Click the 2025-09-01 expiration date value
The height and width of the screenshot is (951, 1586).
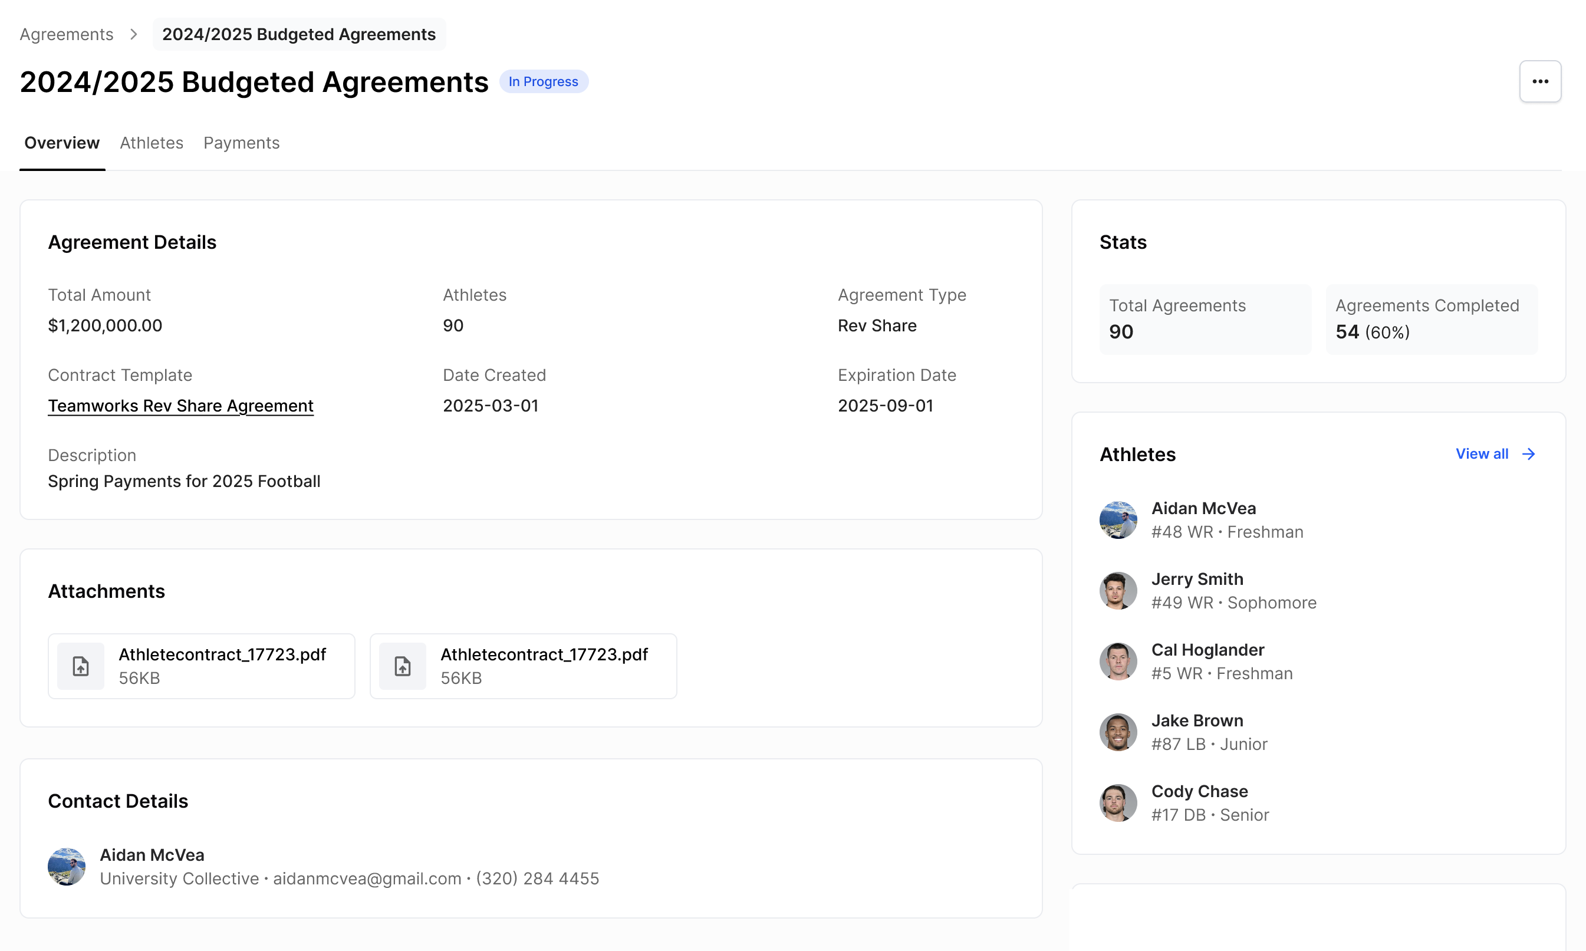point(886,406)
